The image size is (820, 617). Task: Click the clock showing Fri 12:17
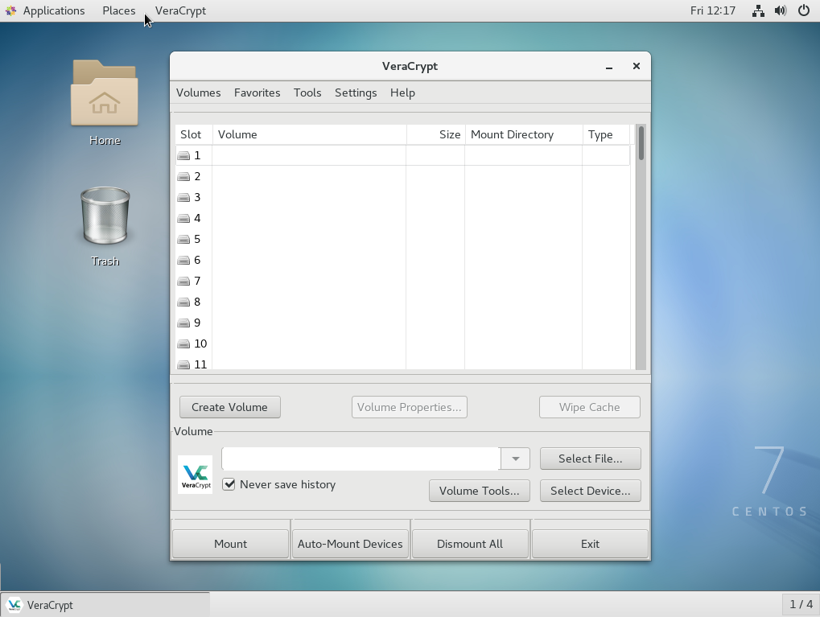[x=712, y=10]
